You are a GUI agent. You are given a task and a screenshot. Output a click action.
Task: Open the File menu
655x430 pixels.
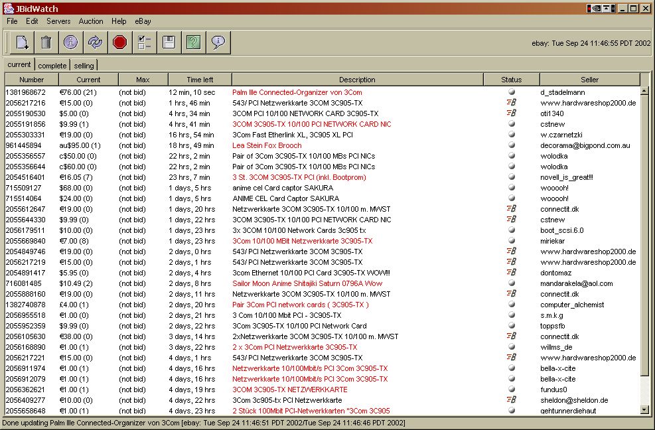point(12,21)
